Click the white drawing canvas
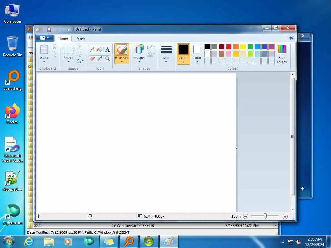The image size is (331, 248). [x=136, y=142]
